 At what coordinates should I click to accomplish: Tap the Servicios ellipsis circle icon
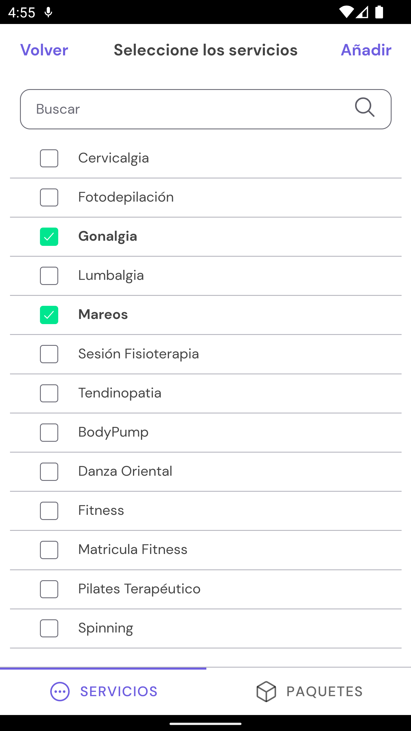60,692
